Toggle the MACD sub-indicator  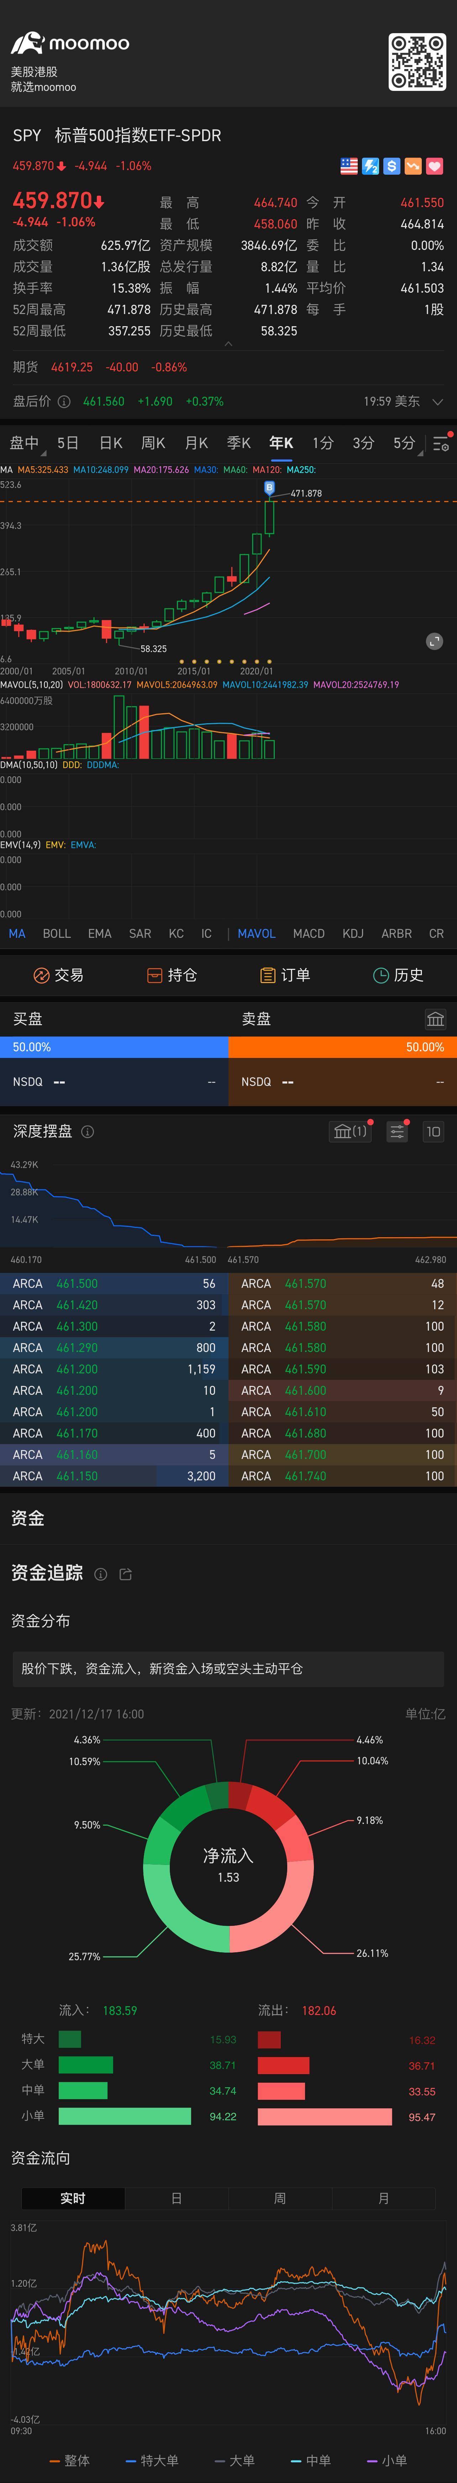(x=309, y=934)
